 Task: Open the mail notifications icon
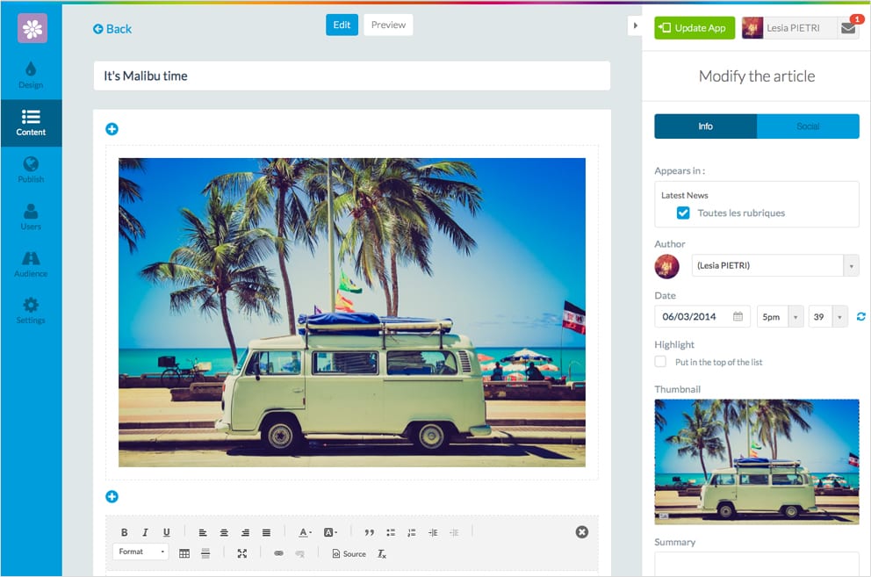pos(847,28)
